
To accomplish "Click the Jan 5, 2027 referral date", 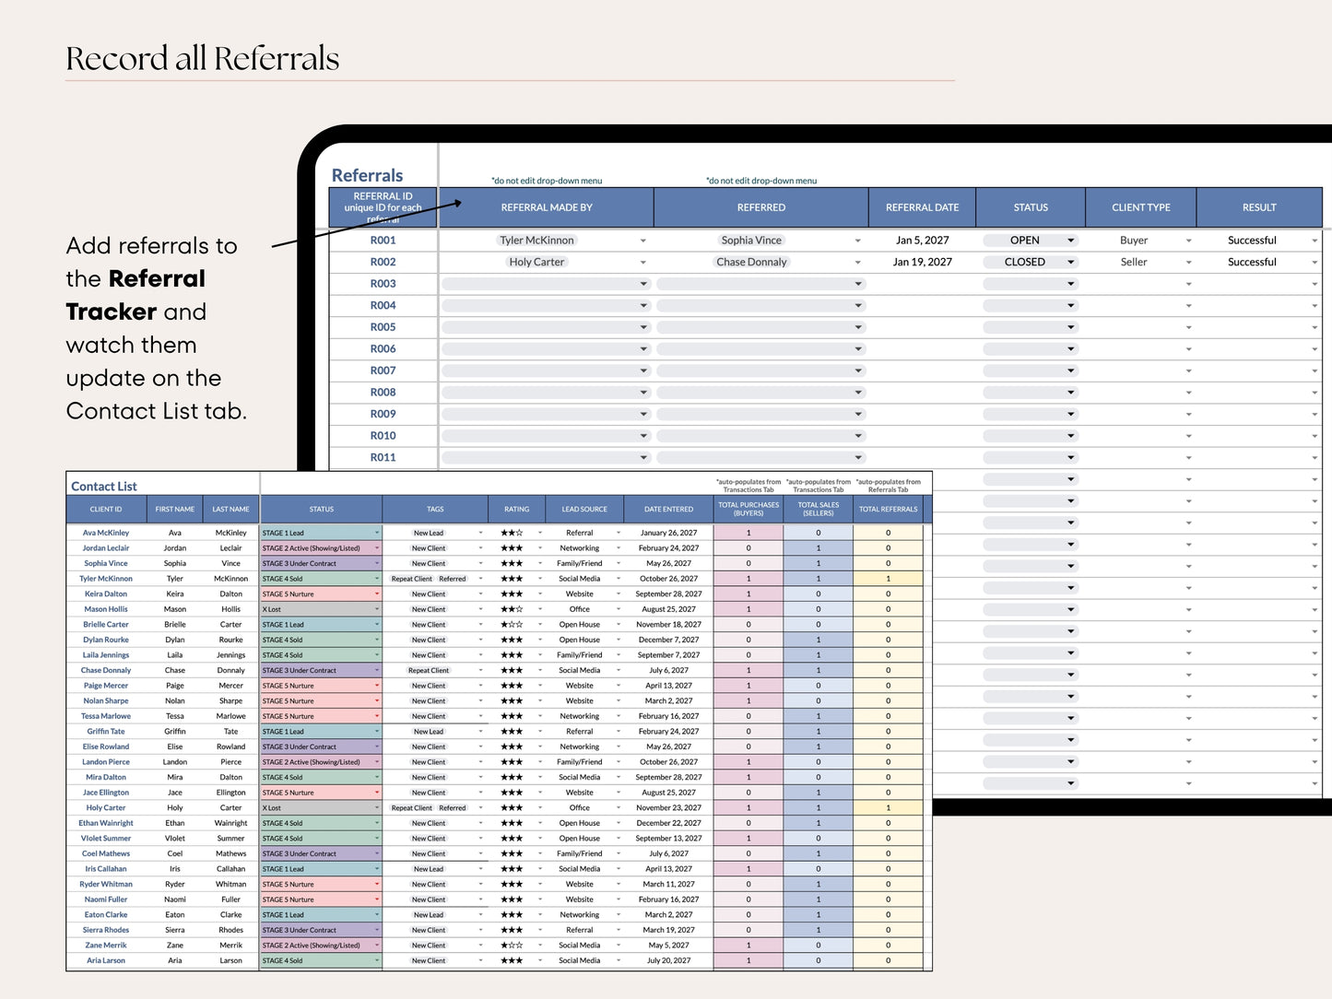I will 922,241.
